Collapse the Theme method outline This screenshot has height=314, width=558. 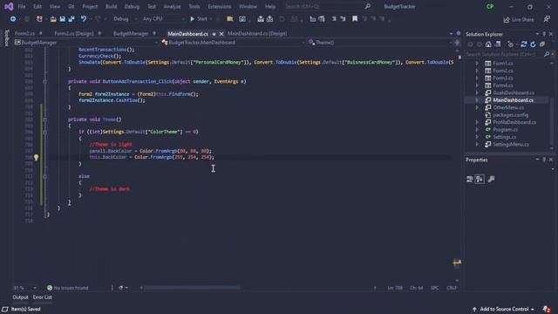click(44, 119)
